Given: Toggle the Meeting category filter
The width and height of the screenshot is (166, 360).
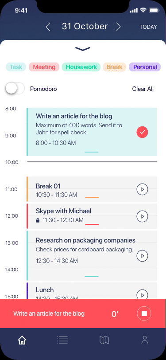Looking at the screenshot, I should (x=44, y=67).
